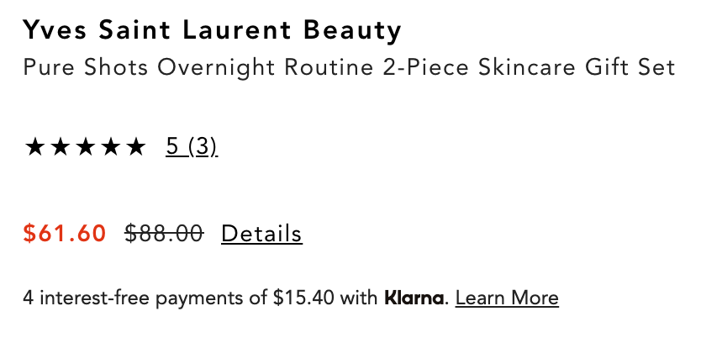
Task: Click the crossed-out $88.00 original price
Action: tap(164, 233)
